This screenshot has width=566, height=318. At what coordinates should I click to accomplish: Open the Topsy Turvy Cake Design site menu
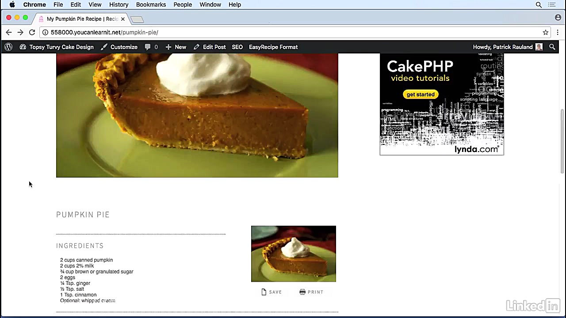[x=57, y=47]
